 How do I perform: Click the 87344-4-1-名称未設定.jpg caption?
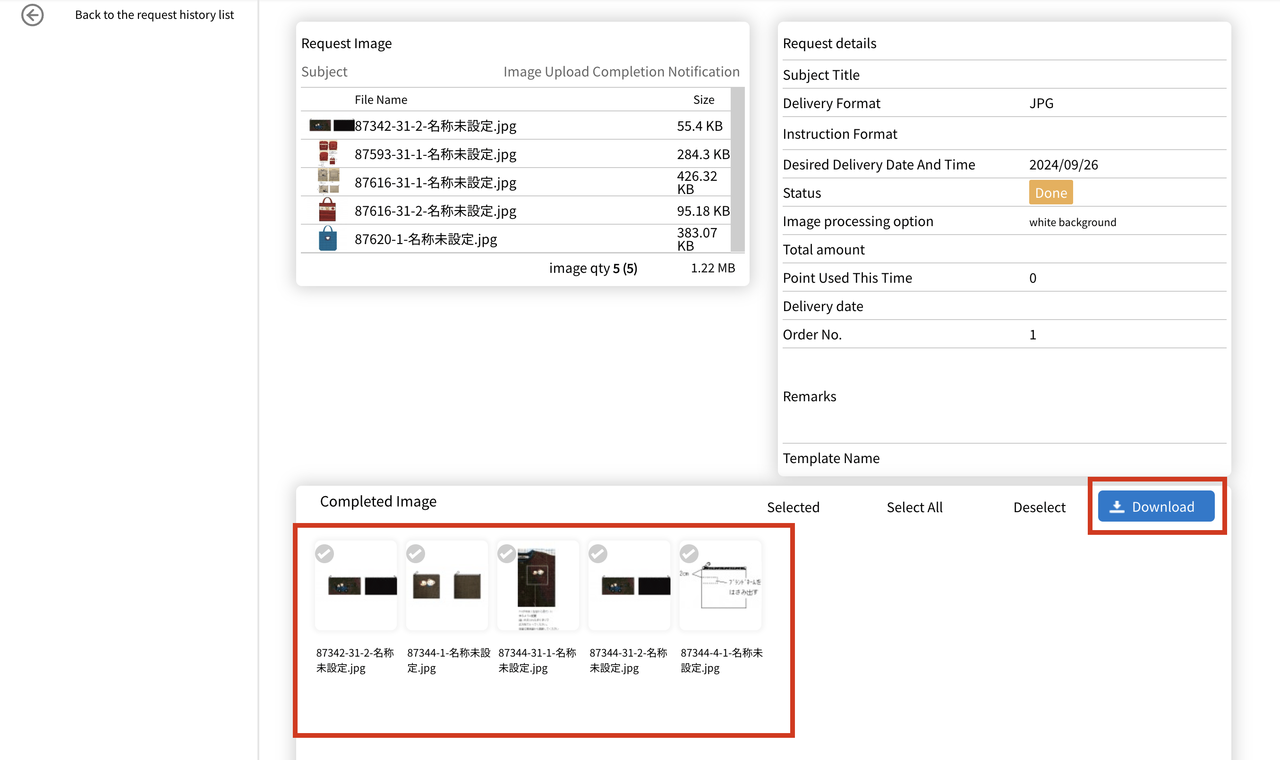pyautogui.click(x=721, y=660)
